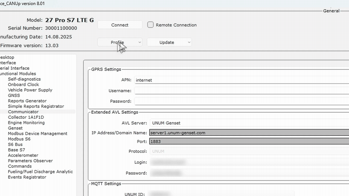Select Functional Modules tree node
Viewport: 349px width, 196px height.
pos(18,74)
